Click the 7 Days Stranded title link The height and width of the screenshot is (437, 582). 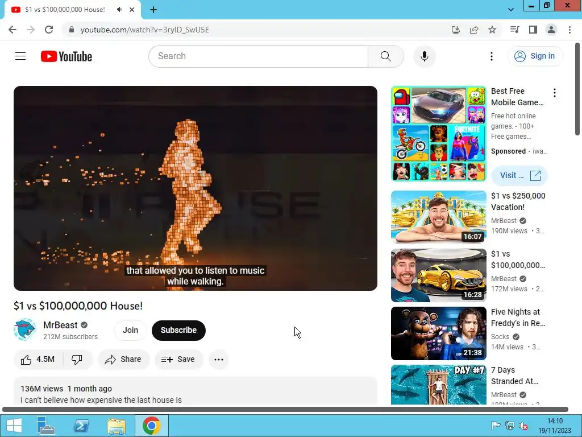point(515,376)
